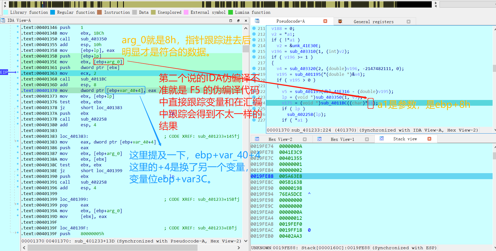Toggle breakpoint dot at .text:00401350 call
The height and width of the screenshot is (251, 496).
(x=18, y=38)
